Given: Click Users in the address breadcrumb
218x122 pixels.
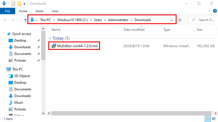Looking at the screenshot, I should (98, 20).
